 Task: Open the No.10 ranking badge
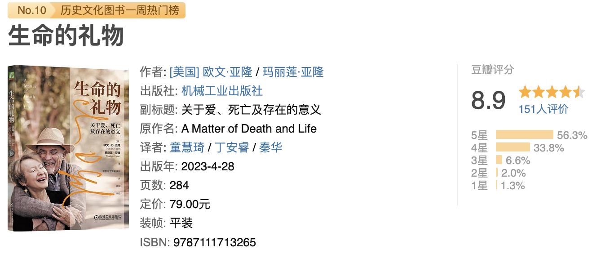32,10
